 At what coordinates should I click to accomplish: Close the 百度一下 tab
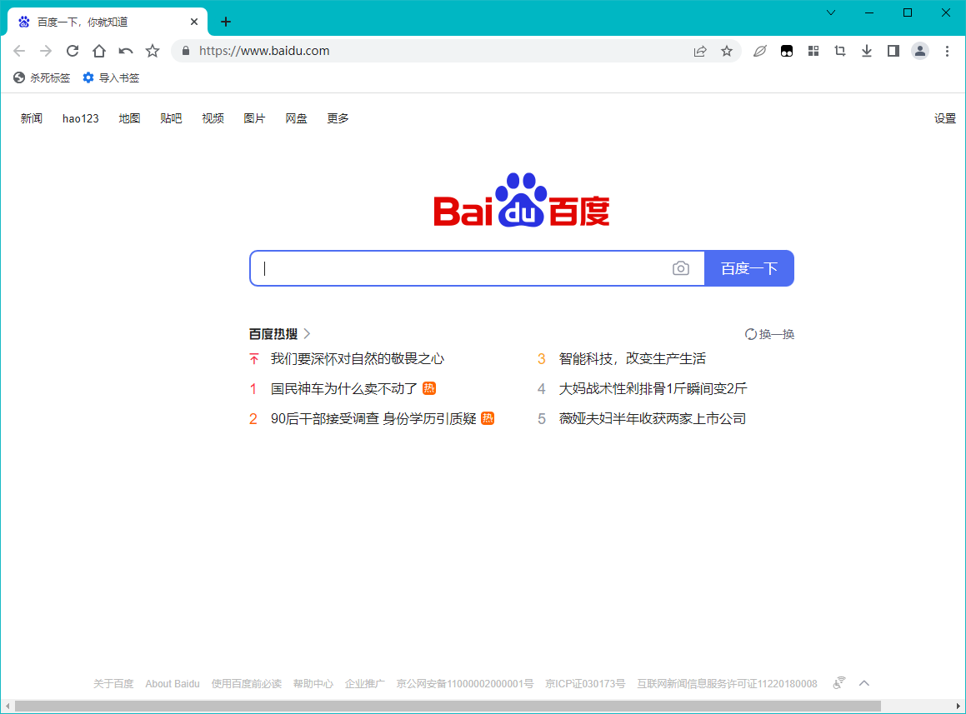[194, 22]
